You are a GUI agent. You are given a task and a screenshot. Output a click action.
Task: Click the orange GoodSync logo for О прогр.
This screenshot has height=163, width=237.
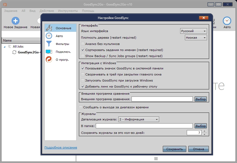point(49,59)
